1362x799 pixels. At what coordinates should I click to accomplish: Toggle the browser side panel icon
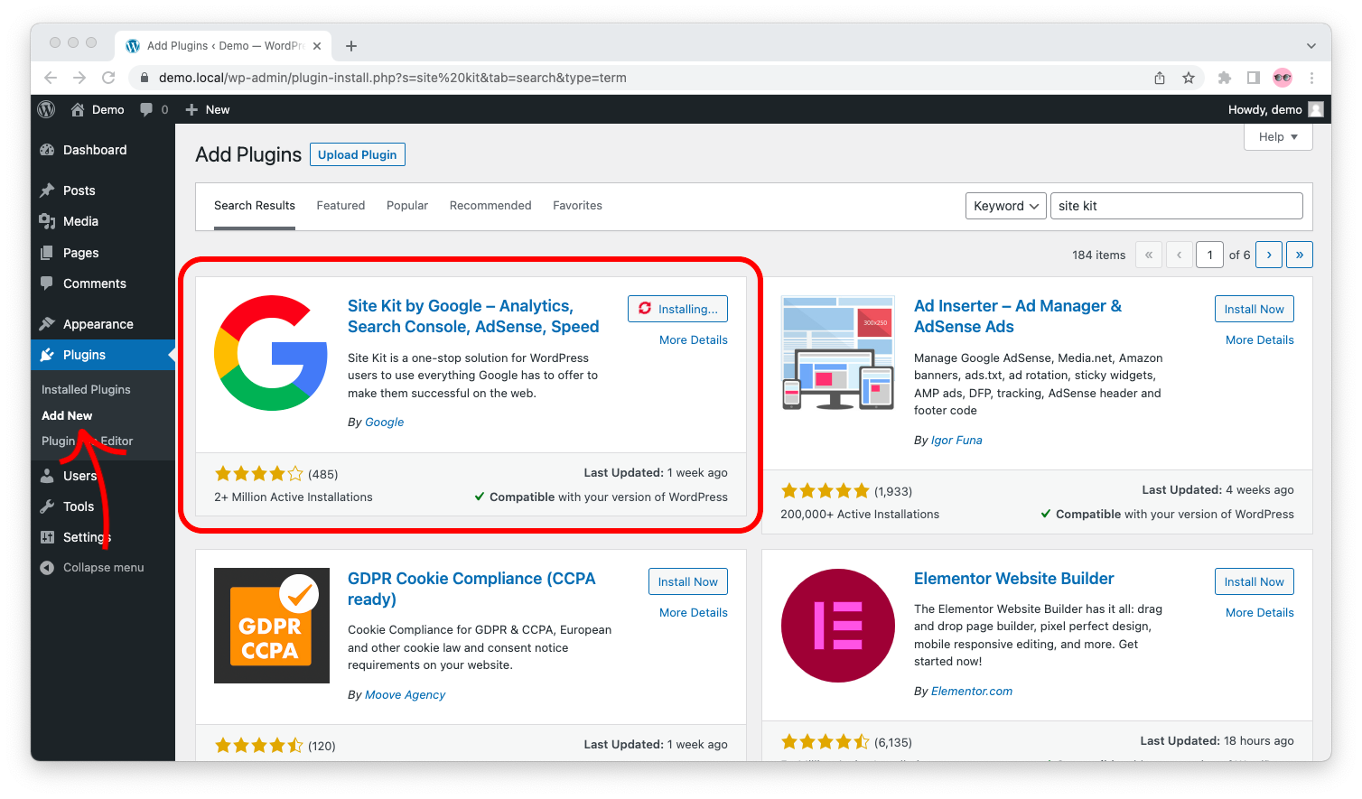coord(1254,78)
